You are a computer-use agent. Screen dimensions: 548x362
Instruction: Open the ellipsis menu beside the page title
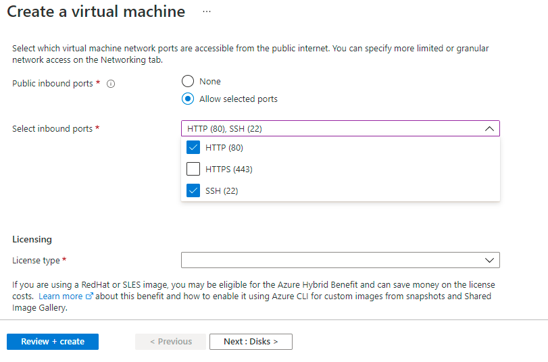click(x=207, y=12)
